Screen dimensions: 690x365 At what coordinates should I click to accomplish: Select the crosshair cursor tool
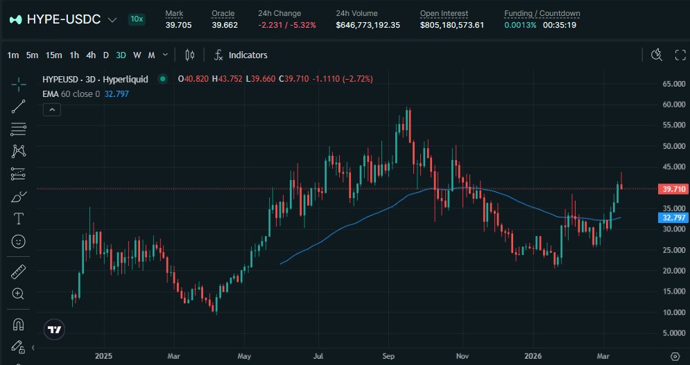[19, 84]
